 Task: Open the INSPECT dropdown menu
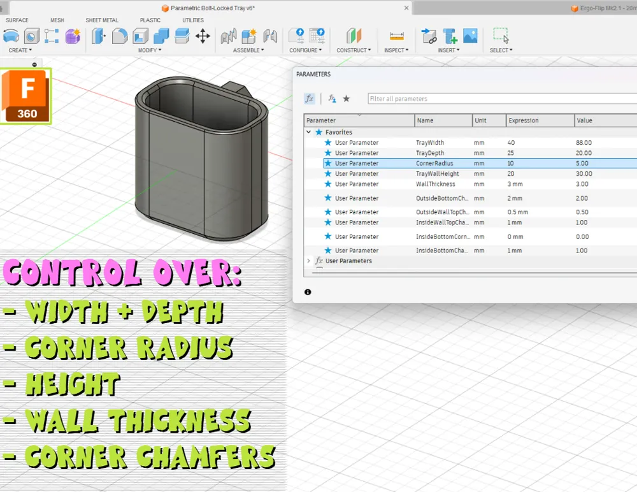coord(396,50)
